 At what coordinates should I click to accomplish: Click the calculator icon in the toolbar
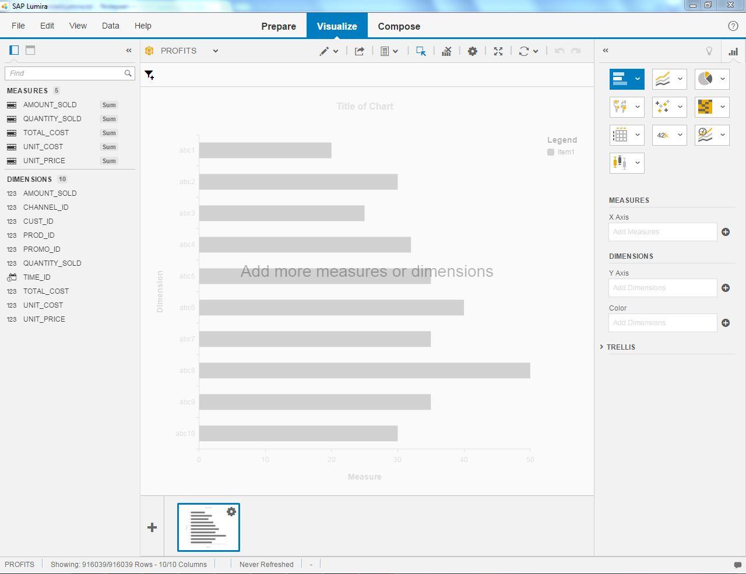point(385,51)
